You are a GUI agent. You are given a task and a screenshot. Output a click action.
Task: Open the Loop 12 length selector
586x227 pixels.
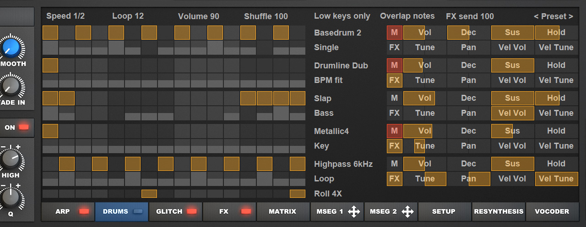[128, 16]
